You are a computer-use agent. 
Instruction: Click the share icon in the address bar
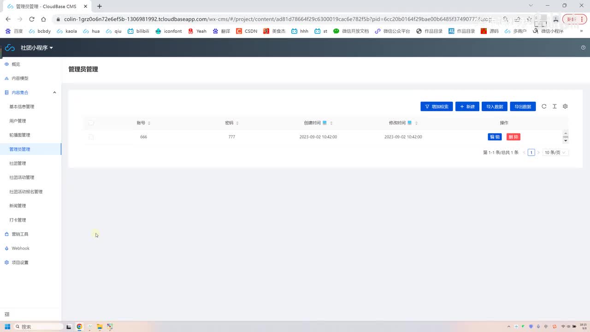(x=517, y=19)
